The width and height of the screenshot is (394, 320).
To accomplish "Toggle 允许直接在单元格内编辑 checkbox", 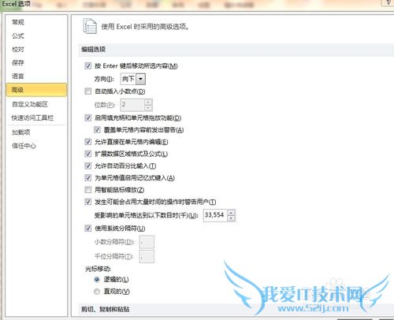I will [88, 142].
